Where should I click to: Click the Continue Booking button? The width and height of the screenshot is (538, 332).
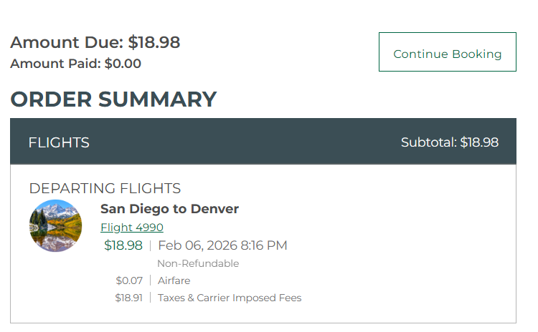pyautogui.click(x=447, y=52)
